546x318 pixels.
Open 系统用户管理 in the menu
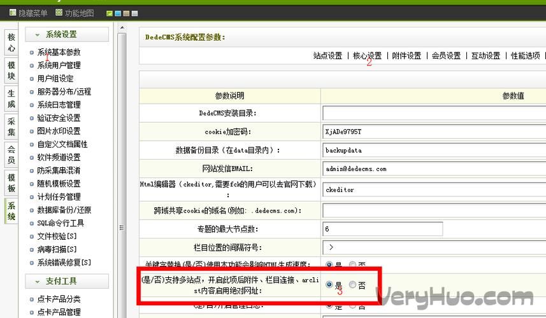point(59,66)
